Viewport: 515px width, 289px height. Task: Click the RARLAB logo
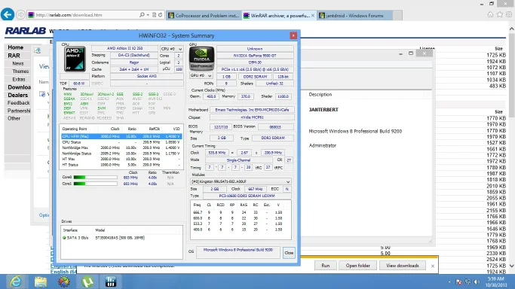point(26,31)
